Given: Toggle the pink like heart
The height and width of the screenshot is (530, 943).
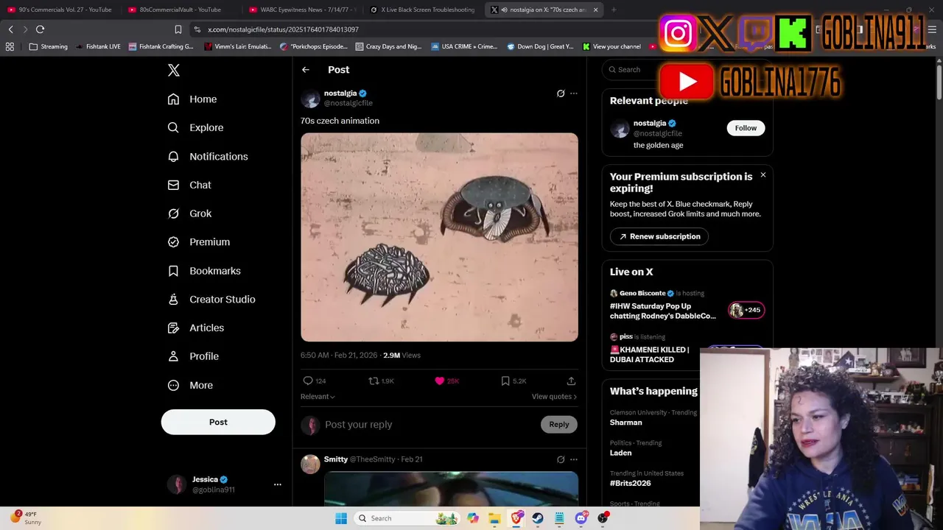Looking at the screenshot, I should 440,381.
